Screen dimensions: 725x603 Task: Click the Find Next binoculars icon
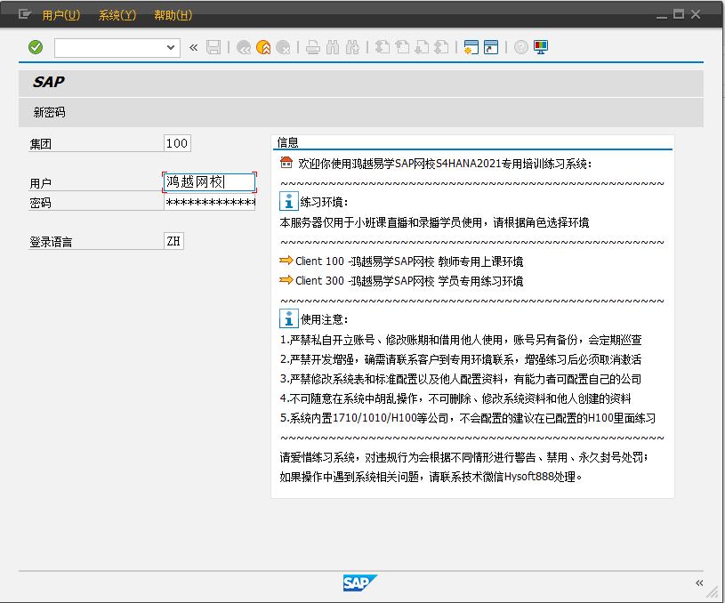pyautogui.click(x=353, y=47)
